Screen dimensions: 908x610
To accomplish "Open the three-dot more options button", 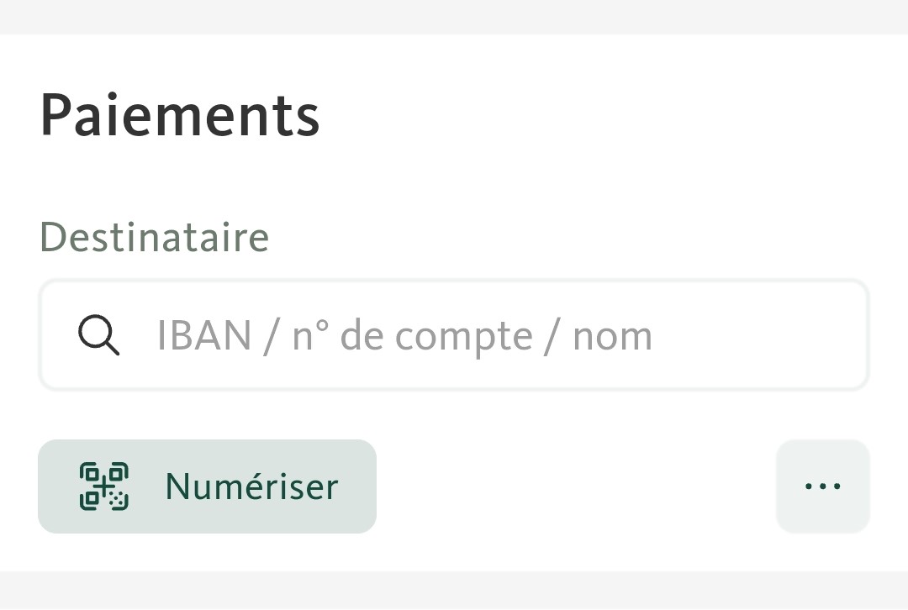I will tap(823, 486).
